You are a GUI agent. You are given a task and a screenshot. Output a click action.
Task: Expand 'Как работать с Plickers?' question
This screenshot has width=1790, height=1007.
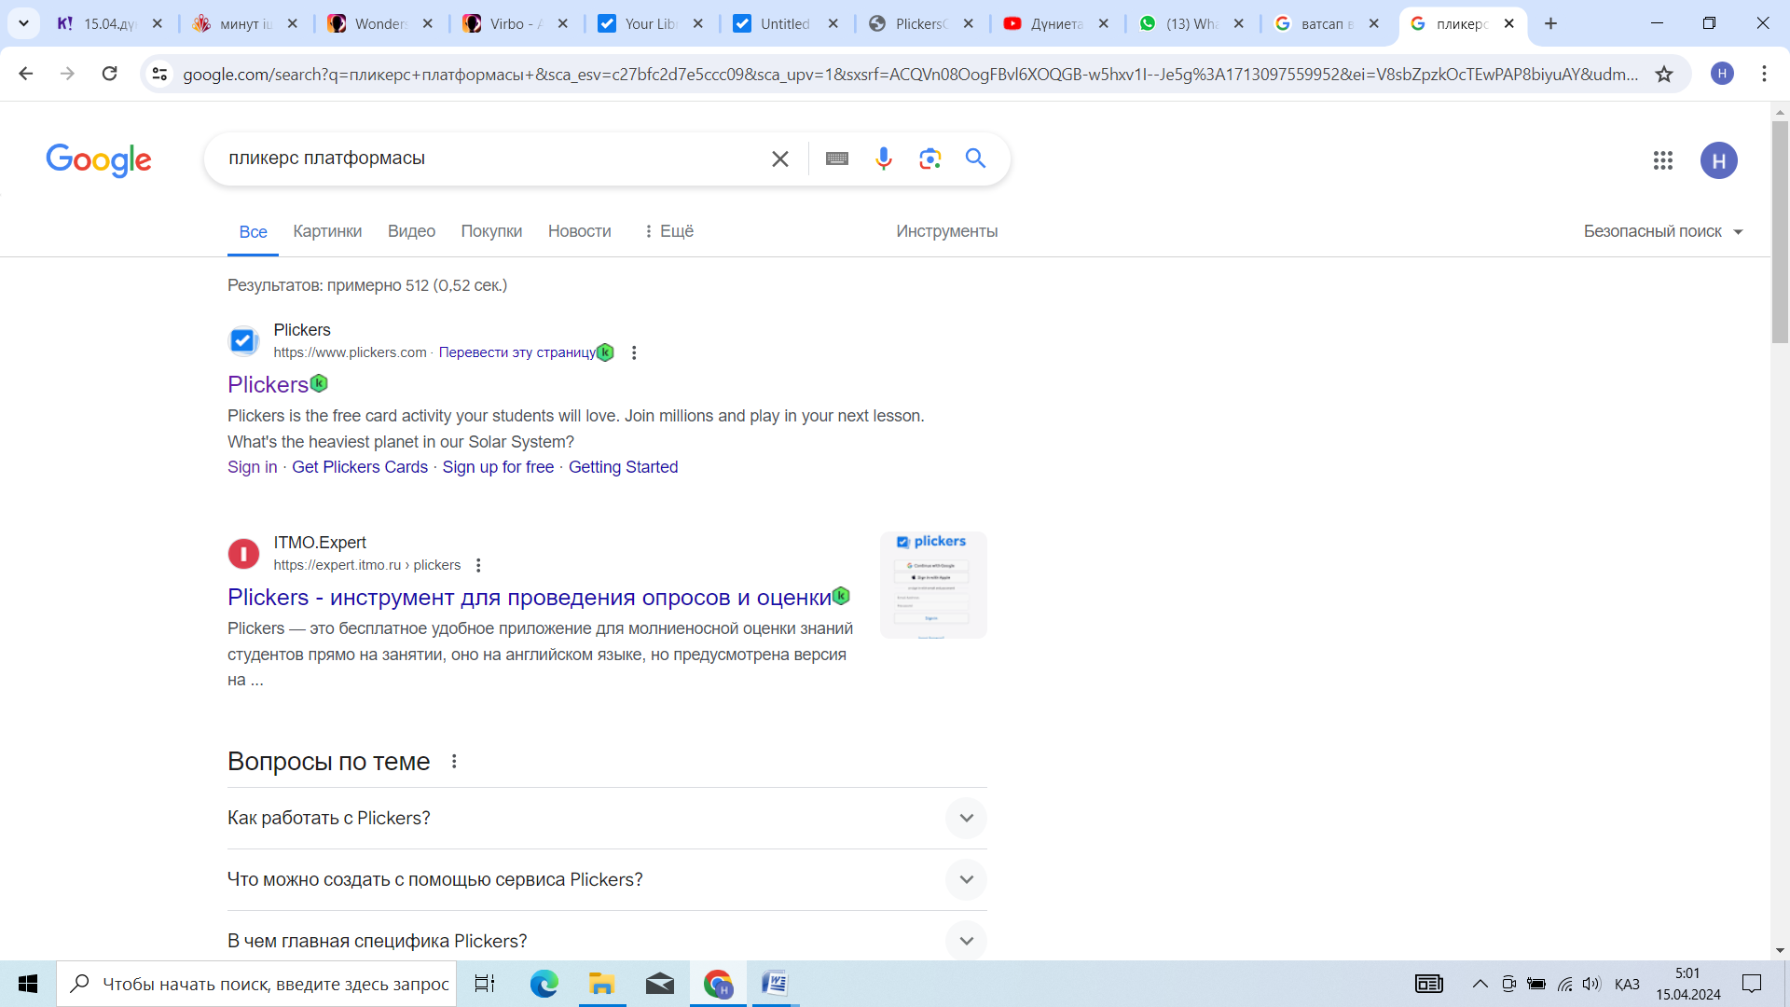pos(966,818)
